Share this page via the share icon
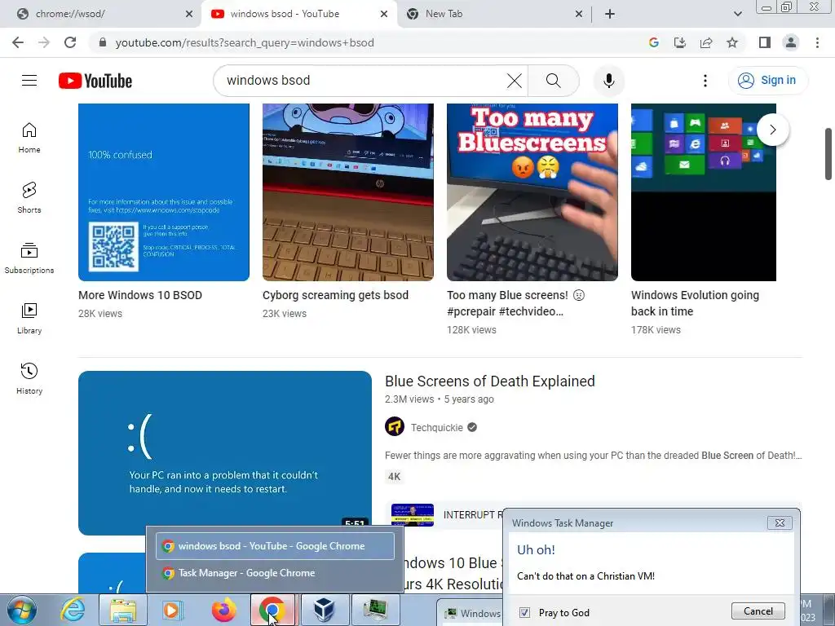 pyautogui.click(x=706, y=42)
